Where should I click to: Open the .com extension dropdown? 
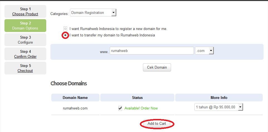204,51
